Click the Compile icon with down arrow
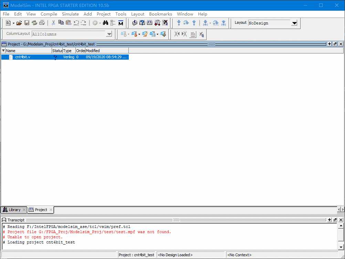The image size is (345, 259). 135,23
